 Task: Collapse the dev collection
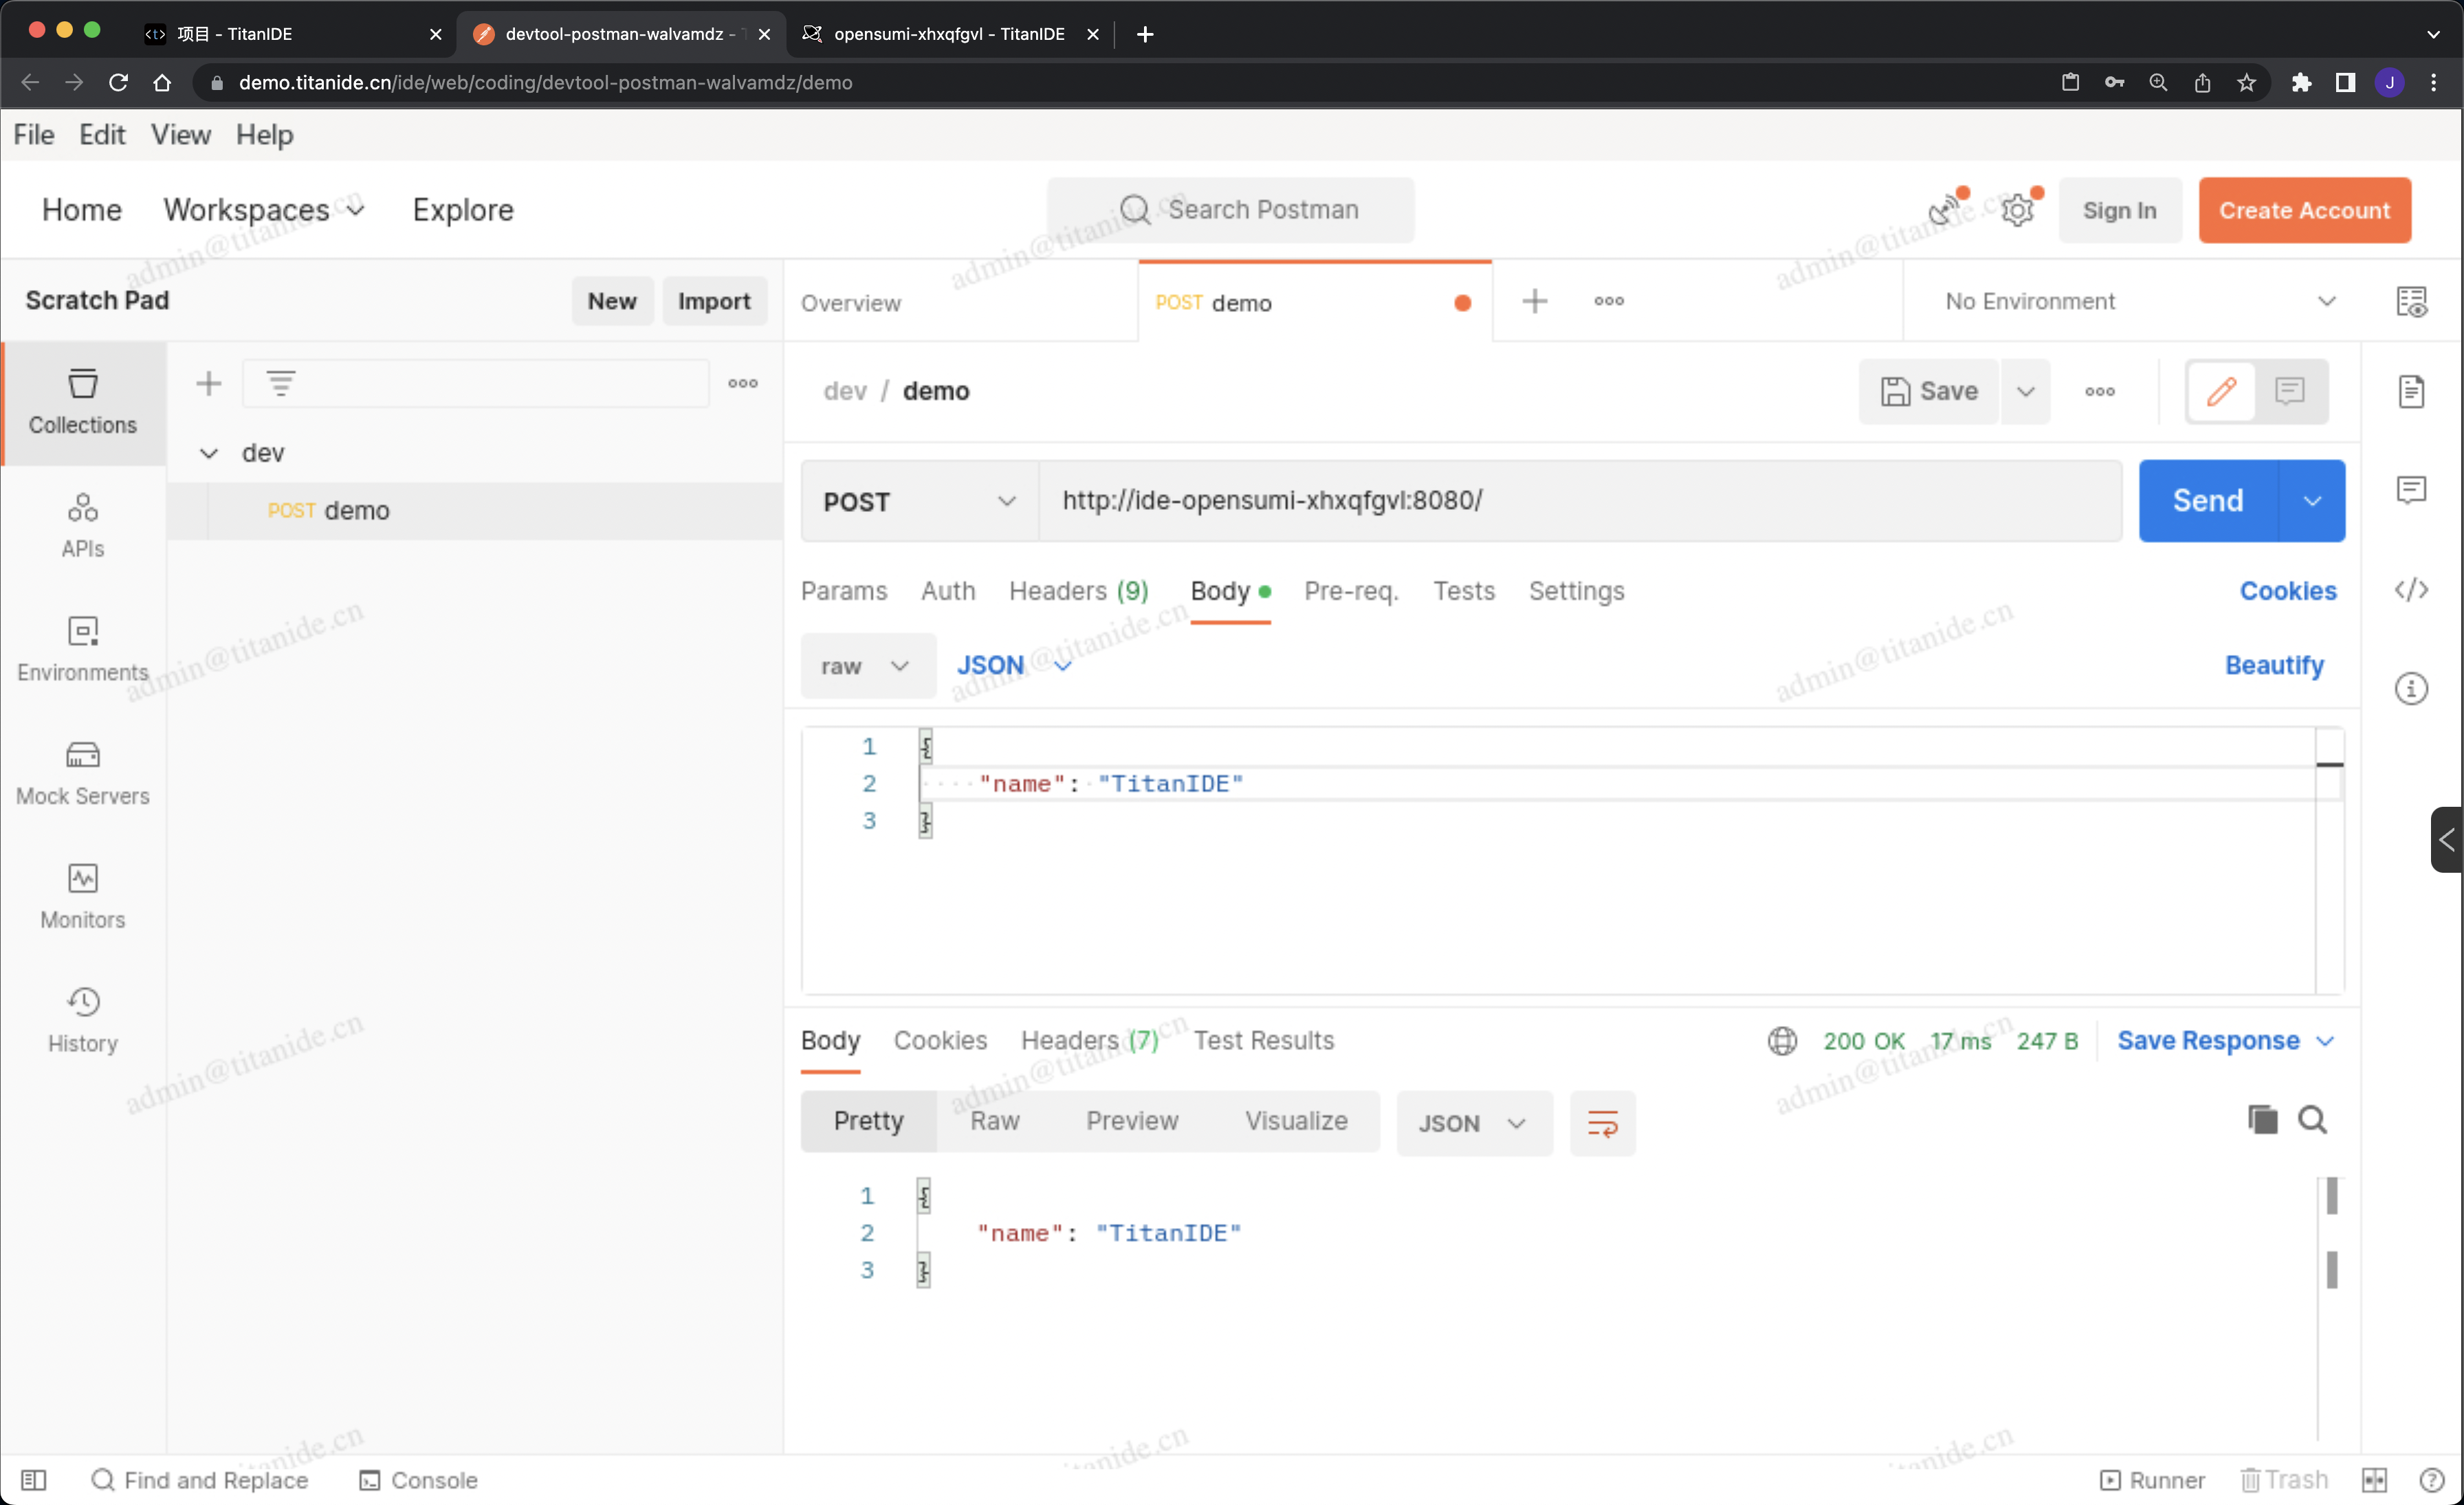209,454
